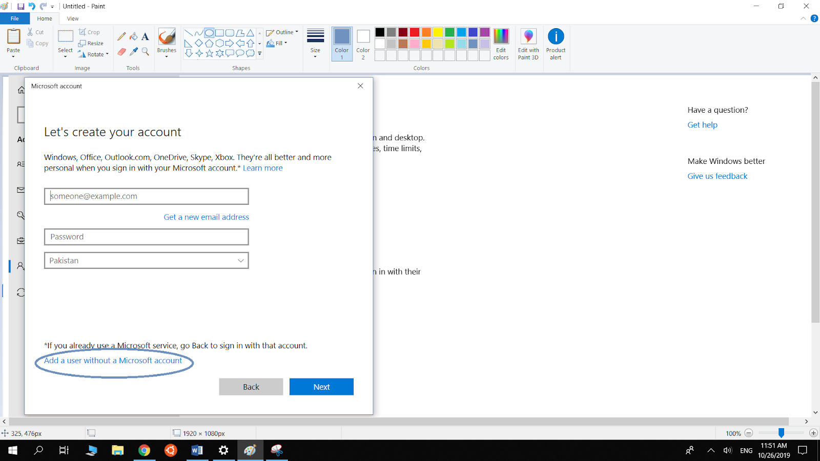
Task: Save the drawing from quick access toolbar
Action: click(x=20, y=6)
